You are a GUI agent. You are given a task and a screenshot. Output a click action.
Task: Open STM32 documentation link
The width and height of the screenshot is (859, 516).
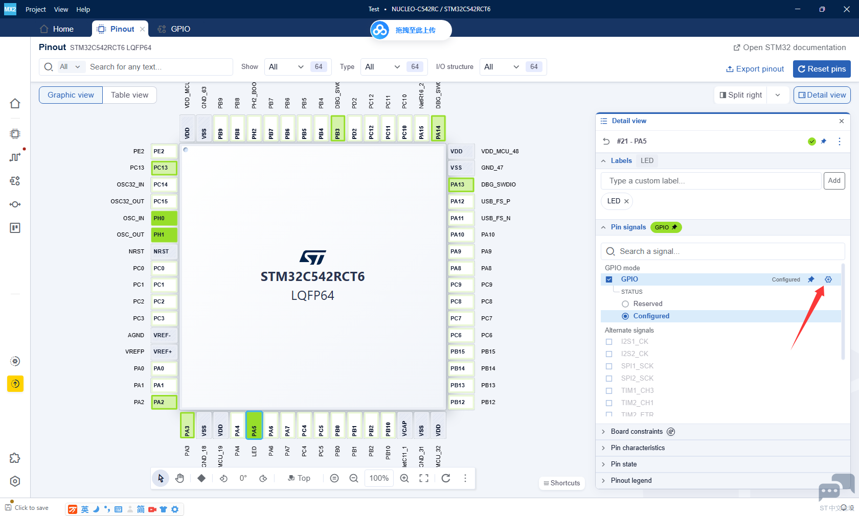pos(789,48)
